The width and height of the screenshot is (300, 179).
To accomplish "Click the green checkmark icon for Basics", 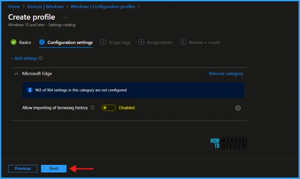I will click(x=13, y=42).
